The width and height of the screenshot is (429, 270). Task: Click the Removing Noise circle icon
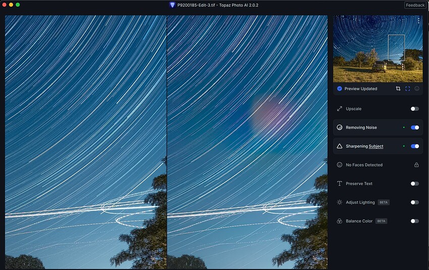(x=340, y=127)
